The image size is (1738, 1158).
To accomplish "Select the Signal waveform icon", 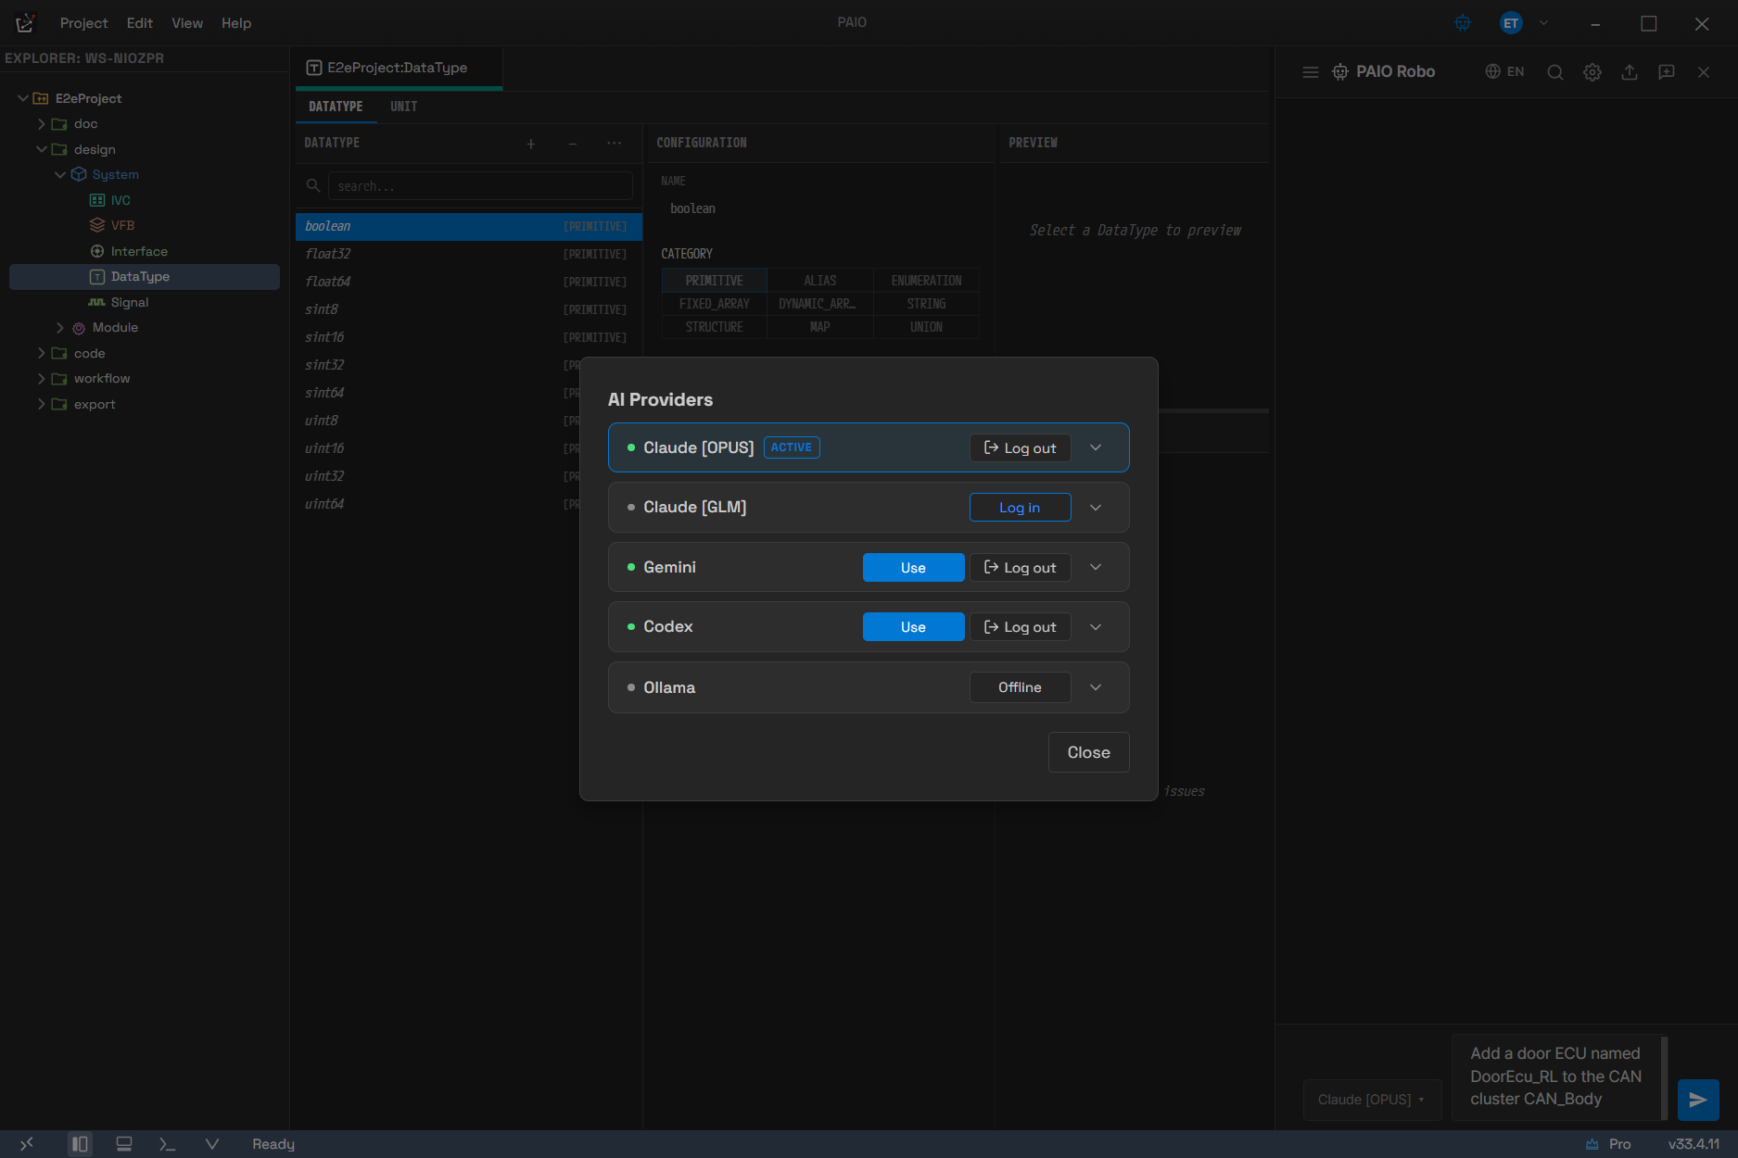I will pos(96,302).
